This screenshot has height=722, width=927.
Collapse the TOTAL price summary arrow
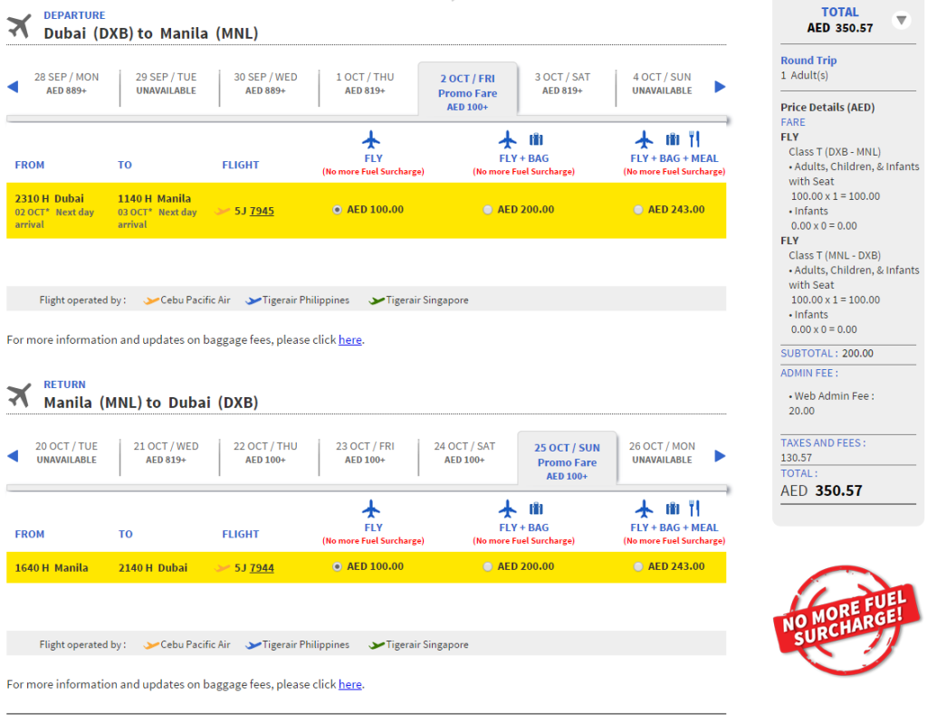click(901, 21)
